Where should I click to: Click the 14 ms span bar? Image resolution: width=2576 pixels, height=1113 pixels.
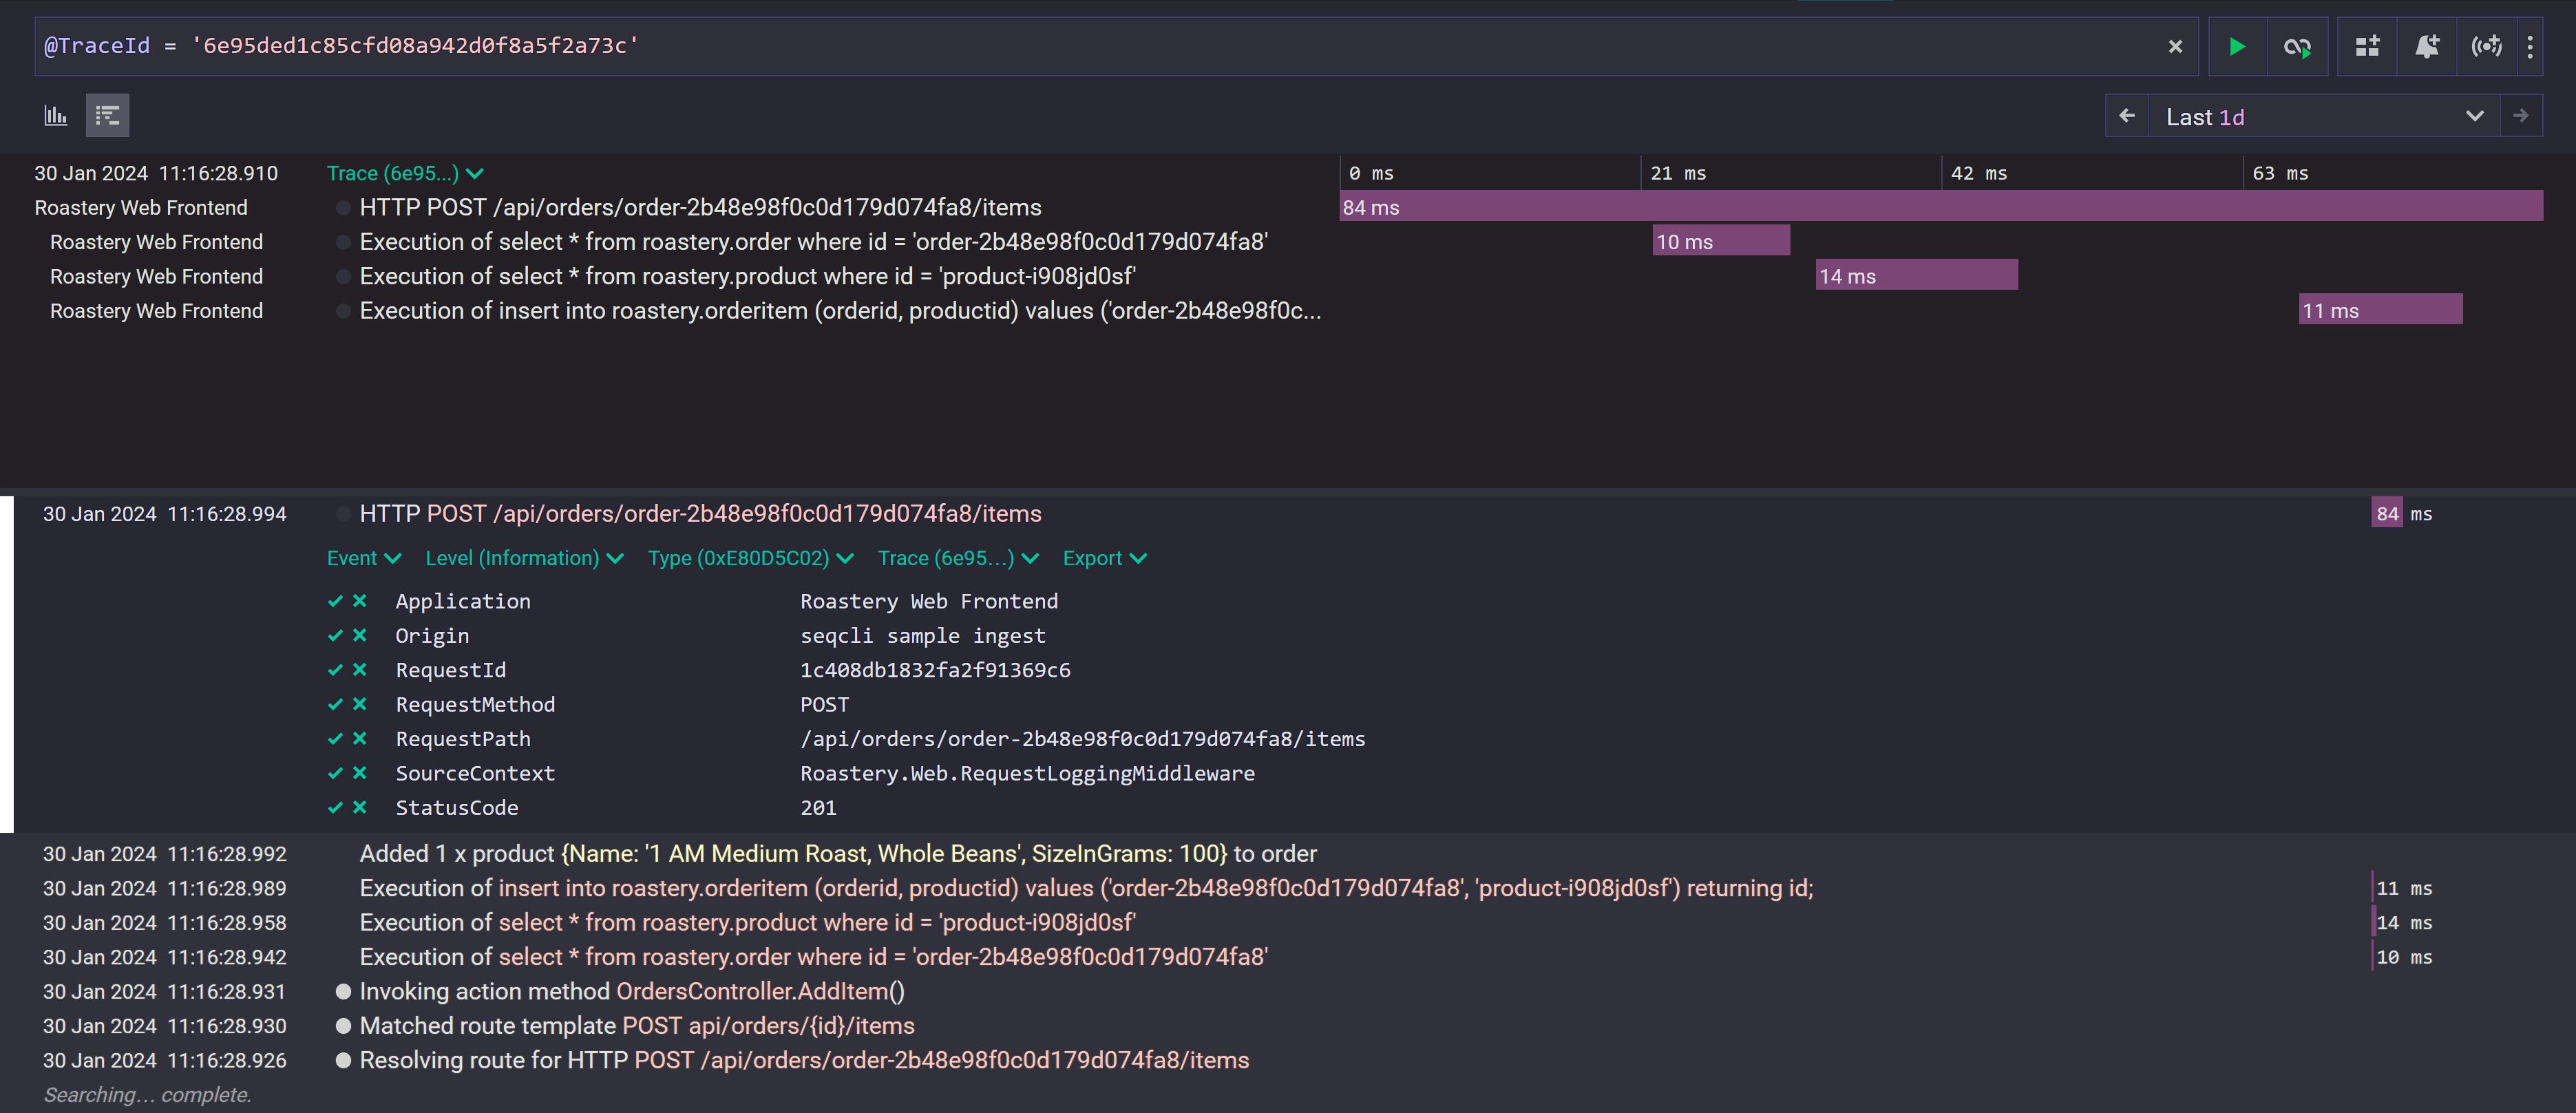[1917, 275]
